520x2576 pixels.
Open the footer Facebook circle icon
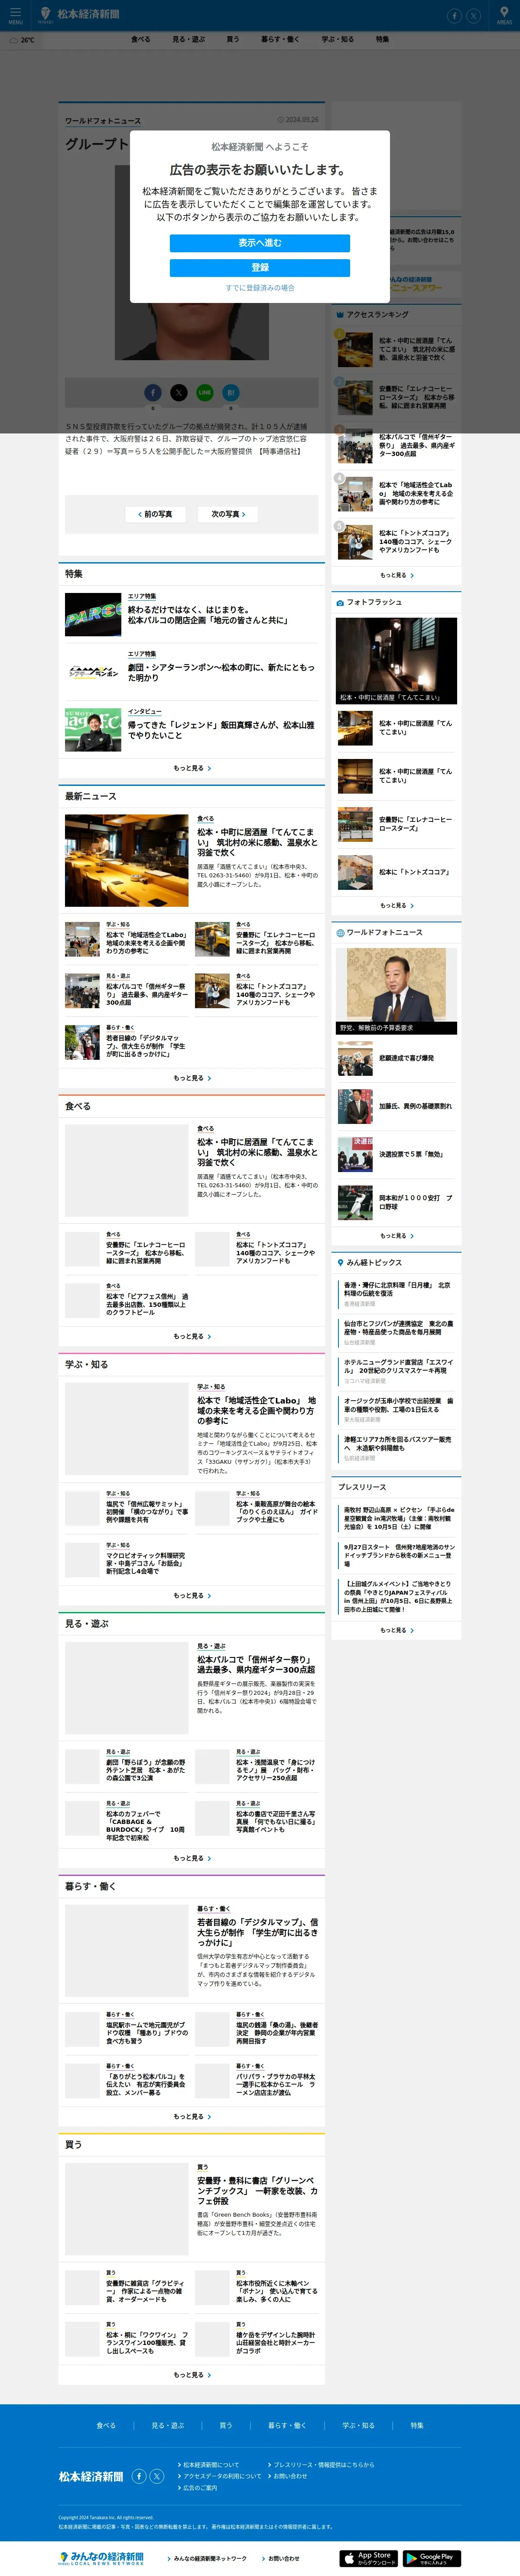click(x=139, y=2476)
